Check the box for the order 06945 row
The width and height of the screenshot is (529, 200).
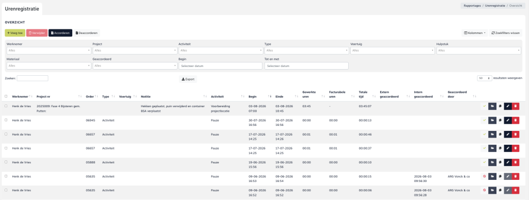point(6,120)
